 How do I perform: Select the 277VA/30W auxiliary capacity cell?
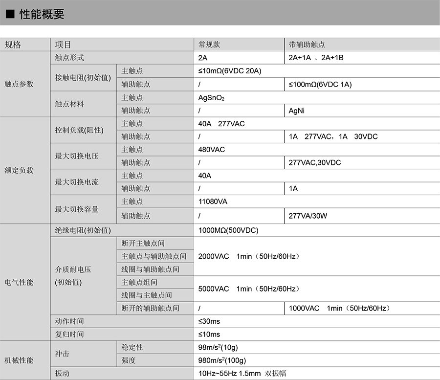pyautogui.click(x=308, y=216)
